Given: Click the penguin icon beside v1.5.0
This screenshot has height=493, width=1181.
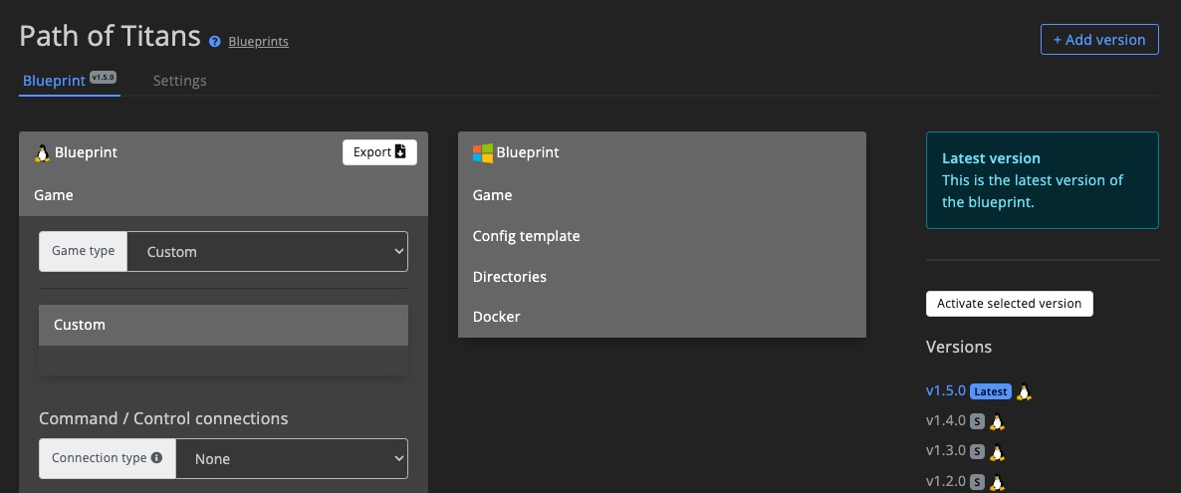Looking at the screenshot, I should click(1023, 392).
